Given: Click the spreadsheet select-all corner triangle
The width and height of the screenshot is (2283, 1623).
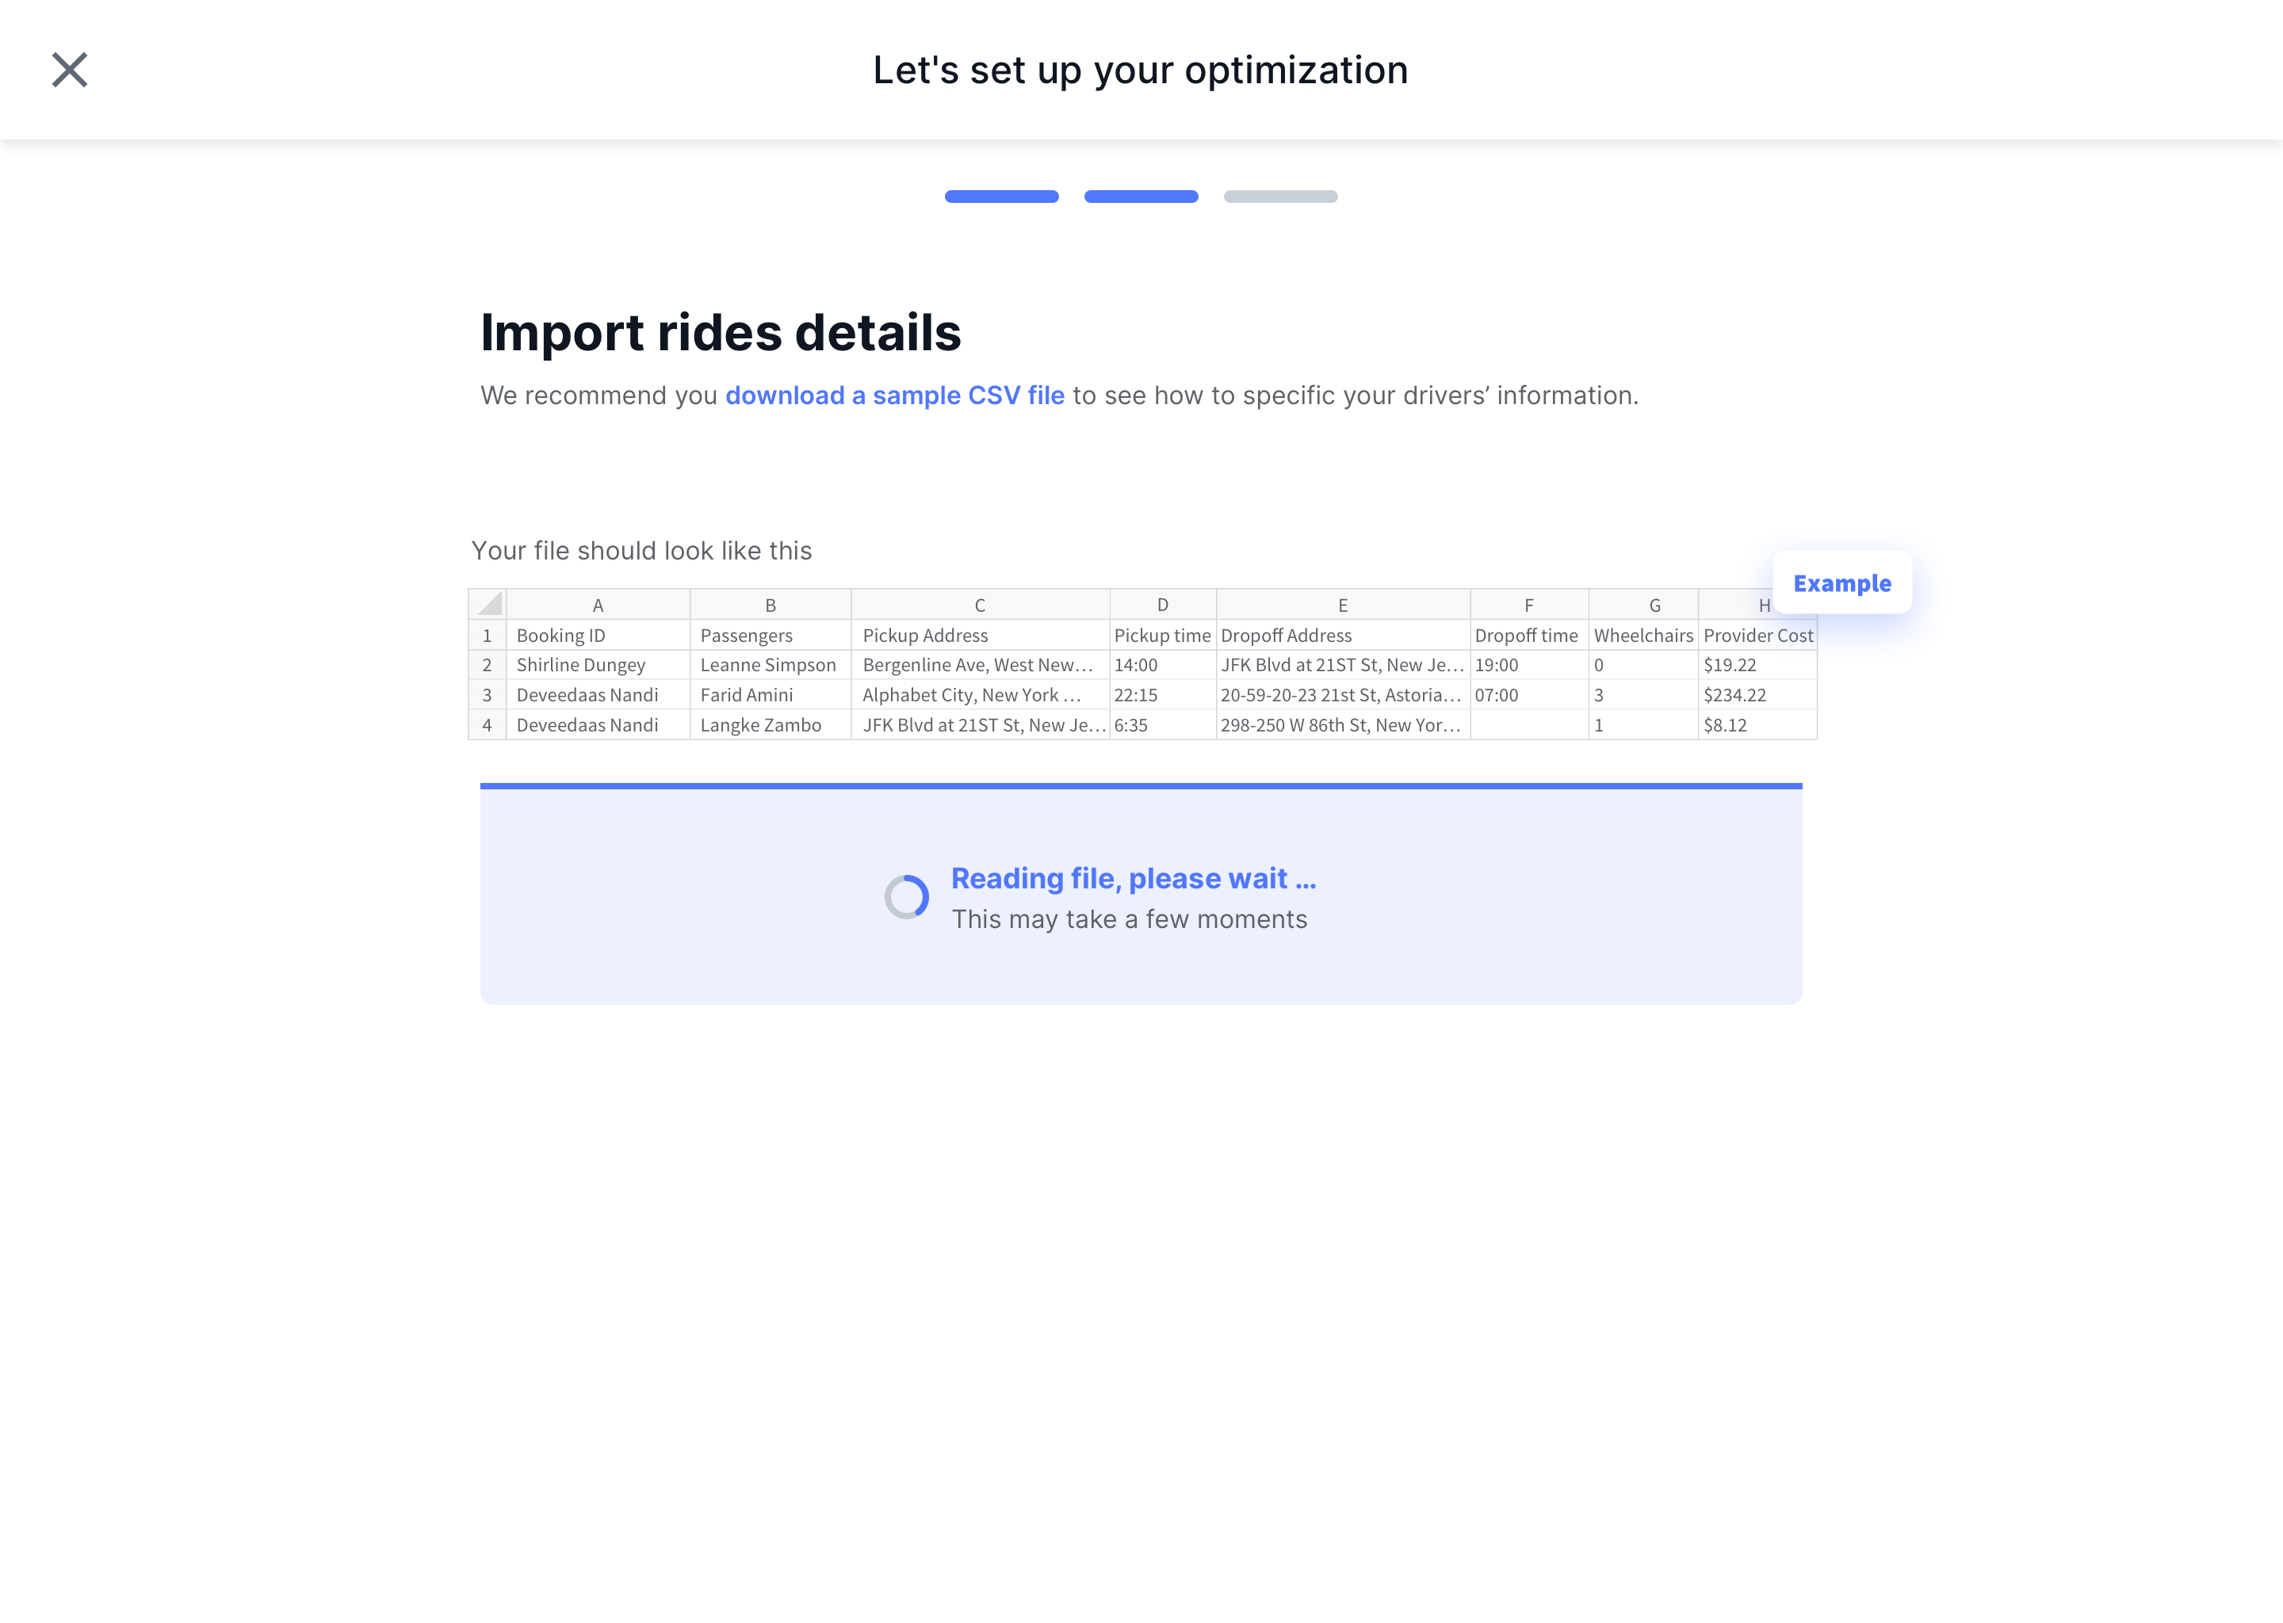Looking at the screenshot, I should [x=489, y=605].
